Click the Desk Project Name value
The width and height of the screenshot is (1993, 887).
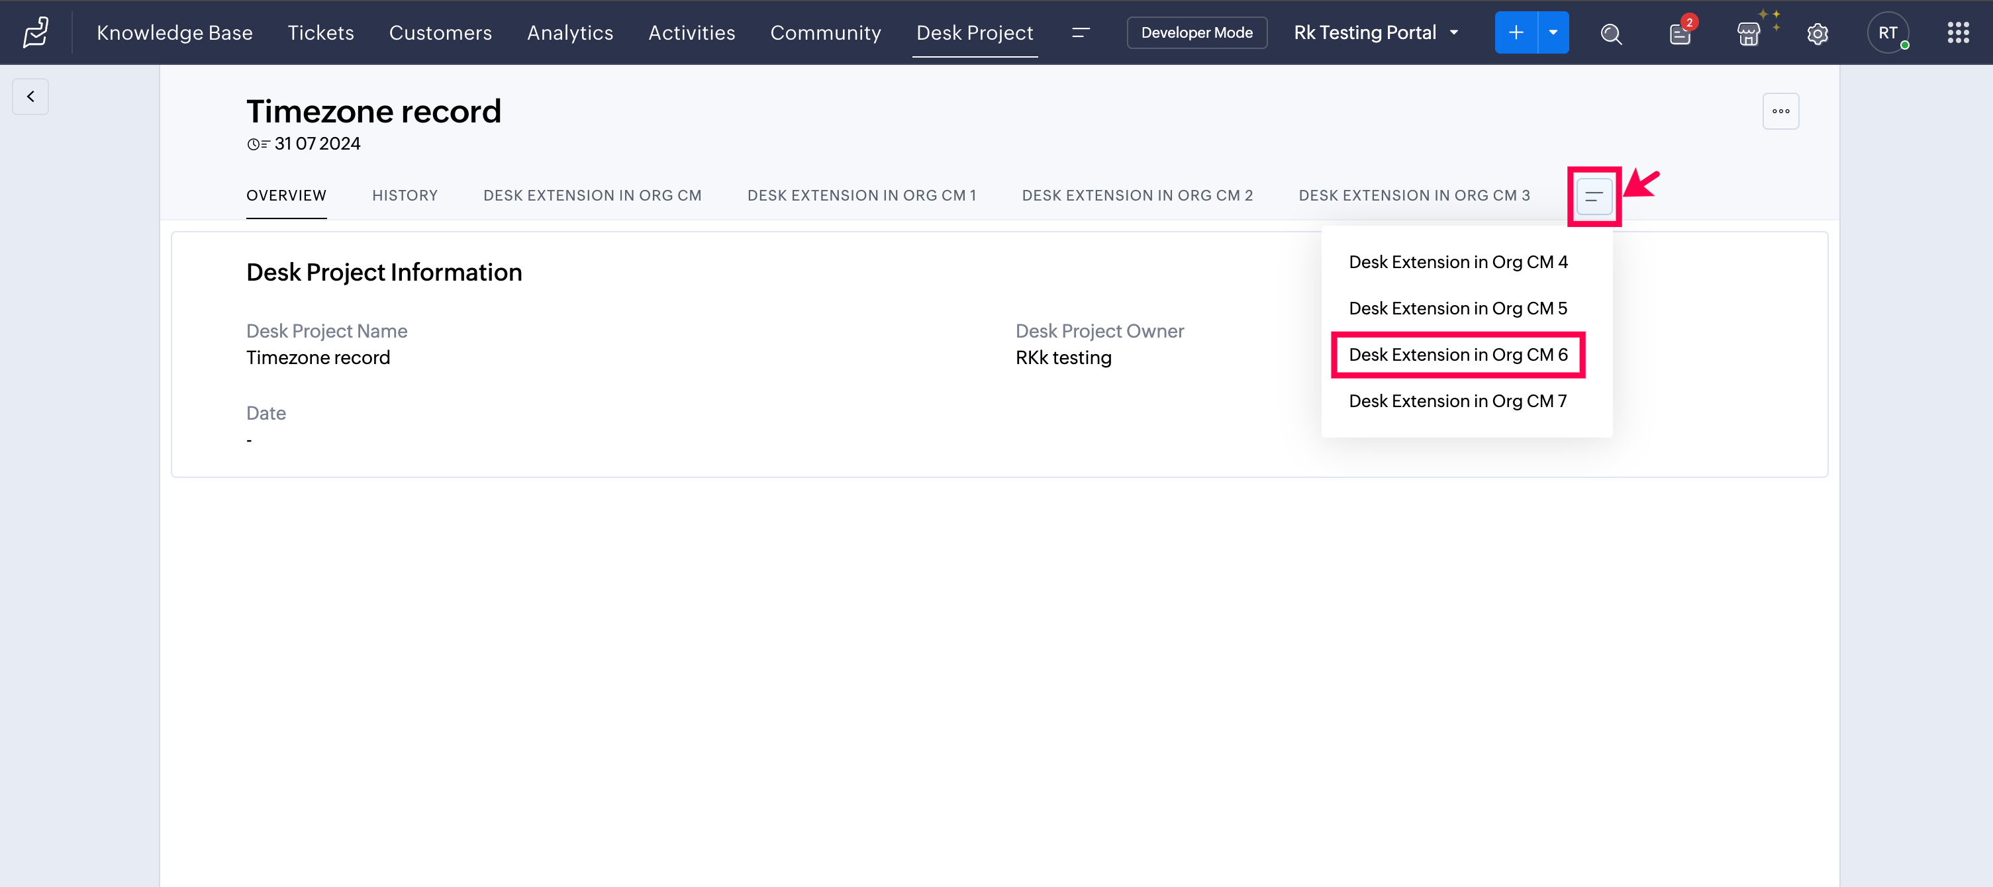coord(318,358)
